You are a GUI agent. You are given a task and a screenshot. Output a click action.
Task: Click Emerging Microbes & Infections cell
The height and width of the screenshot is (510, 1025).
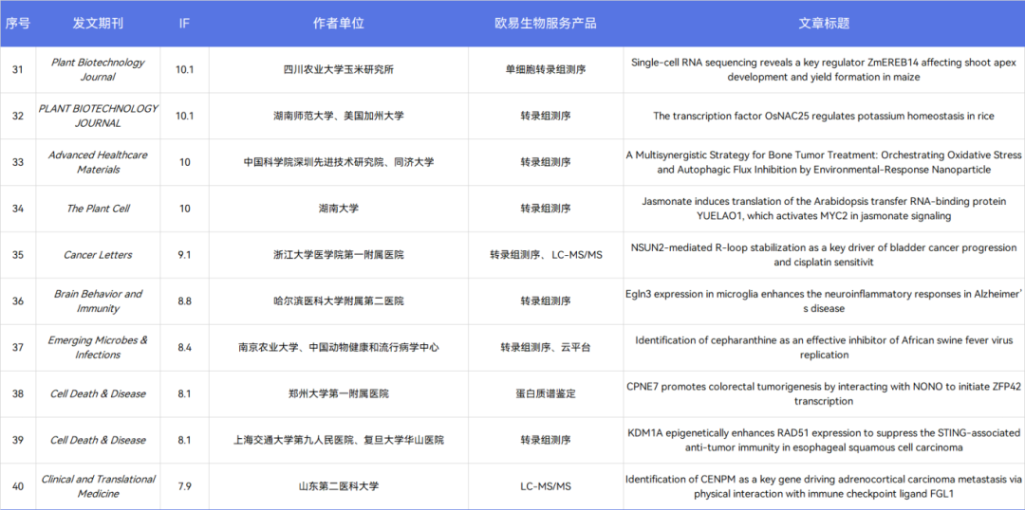[98, 347]
